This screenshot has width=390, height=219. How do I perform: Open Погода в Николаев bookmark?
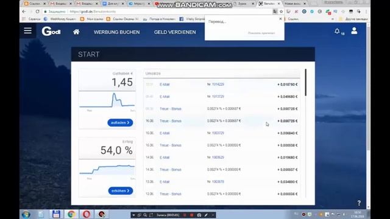[160, 19]
